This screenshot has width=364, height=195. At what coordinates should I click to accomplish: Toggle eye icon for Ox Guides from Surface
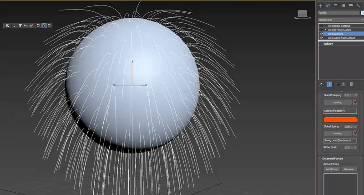321,38
